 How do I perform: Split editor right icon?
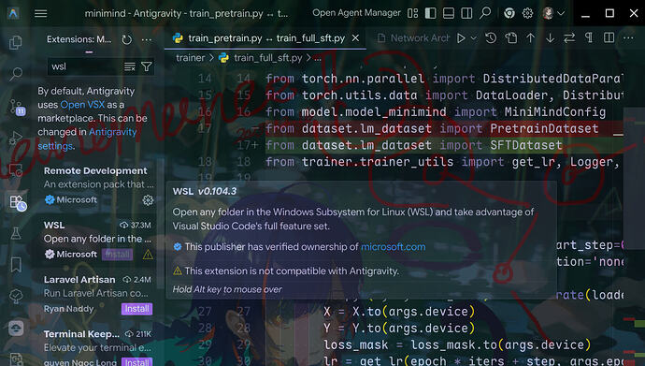609,38
